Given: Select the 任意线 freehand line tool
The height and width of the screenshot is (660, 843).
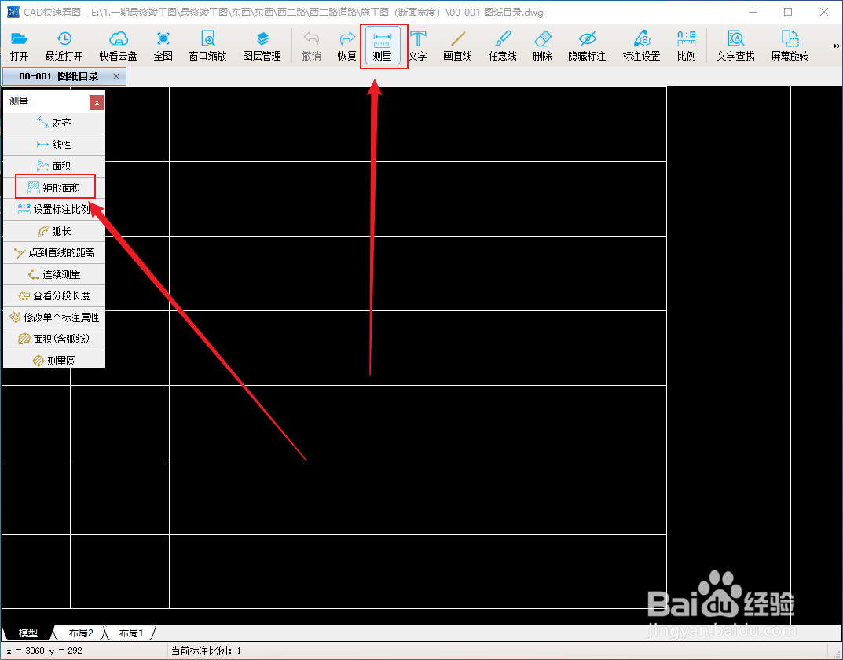Looking at the screenshot, I should tap(503, 46).
